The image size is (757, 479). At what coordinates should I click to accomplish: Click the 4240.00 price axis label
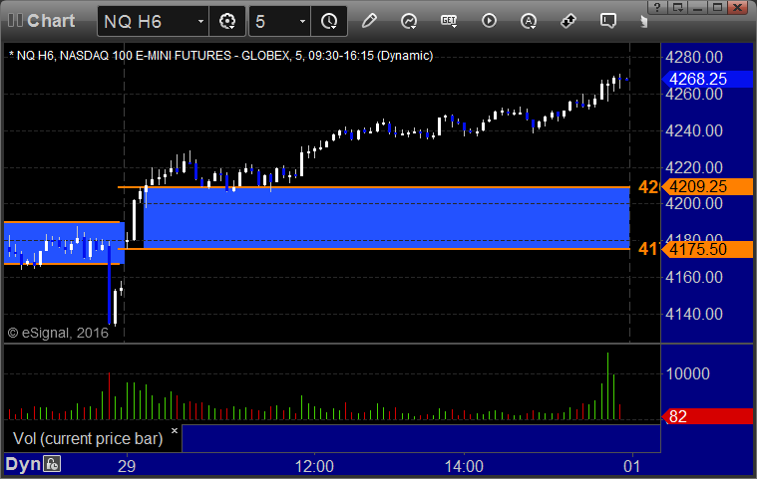(x=694, y=130)
